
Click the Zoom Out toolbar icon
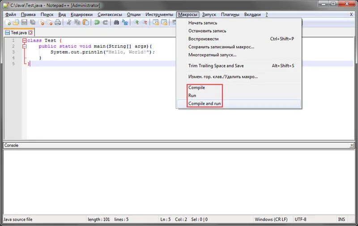click(x=145, y=22)
